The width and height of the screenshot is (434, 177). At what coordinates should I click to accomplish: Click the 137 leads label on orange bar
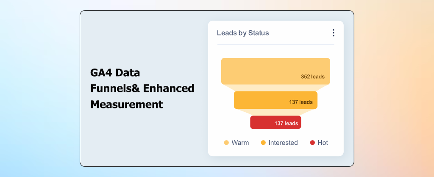[x=301, y=102]
